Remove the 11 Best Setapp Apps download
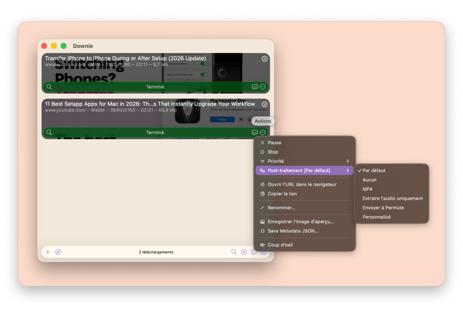The image size is (463, 310). 264,104
